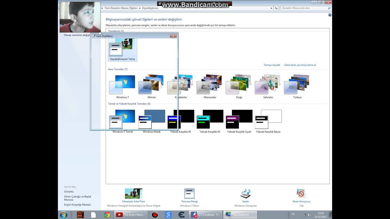Open Masaüstü Arka Planı settings icon
This screenshot has height=219, width=390.
point(133,193)
